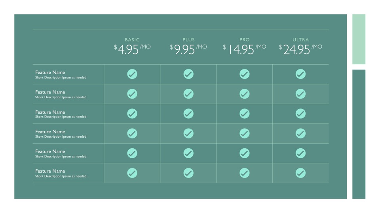Select the Ultra checkmark in third feature row
The height and width of the screenshot is (213, 380).
point(300,114)
